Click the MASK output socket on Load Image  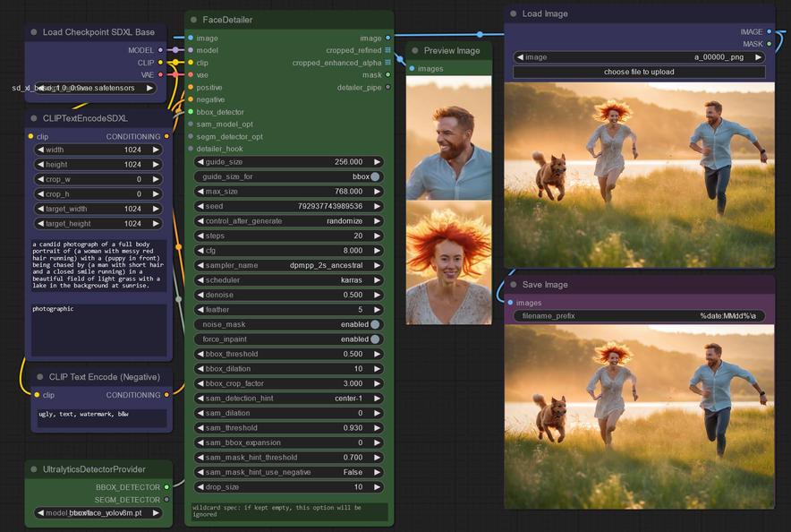tap(769, 44)
